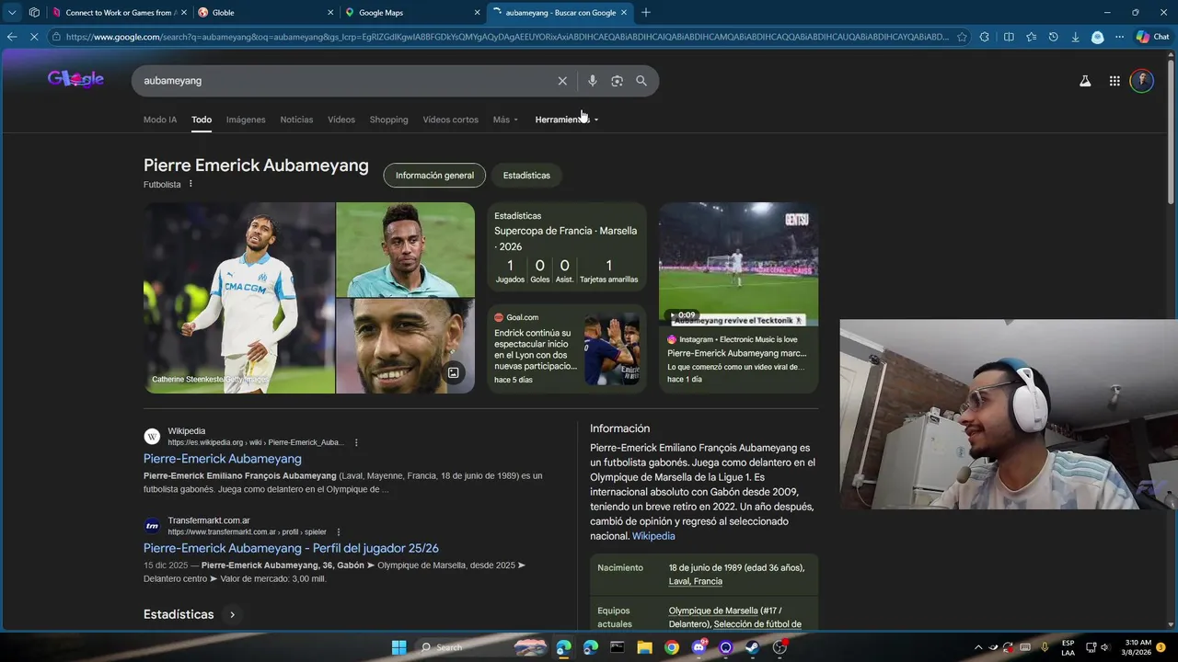This screenshot has height=662, width=1178.
Task: Go back with browser back arrow
Action: [x=11, y=37]
